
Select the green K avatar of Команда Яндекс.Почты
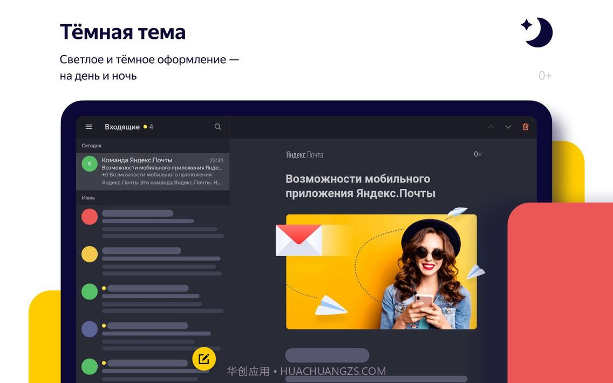[90, 162]
